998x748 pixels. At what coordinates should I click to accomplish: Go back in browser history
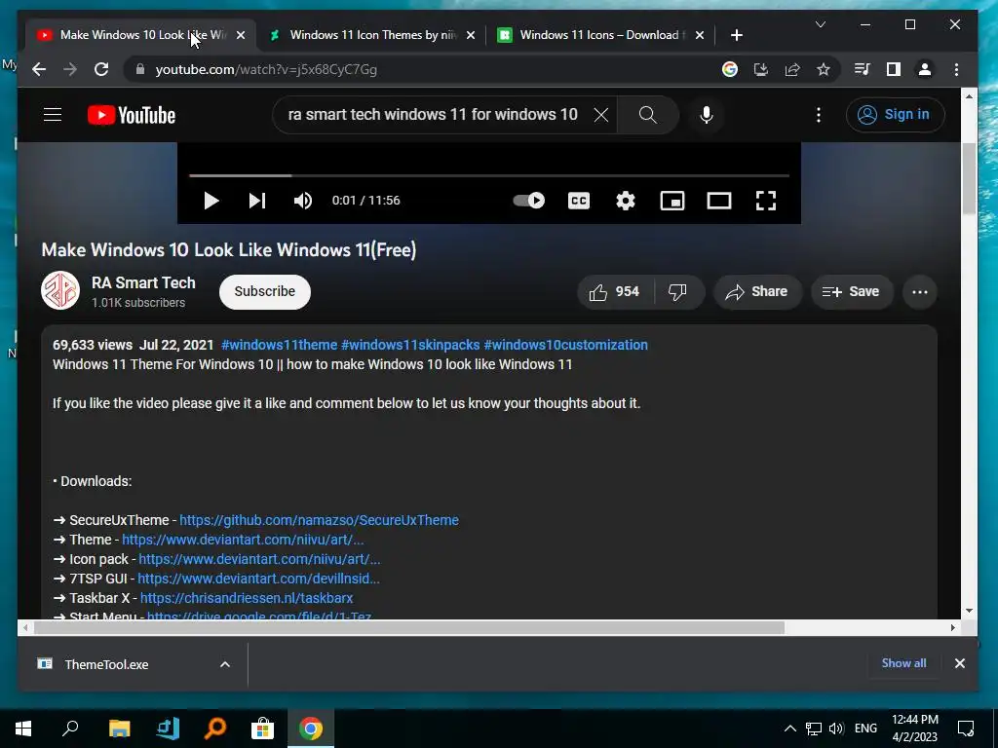[39, 69]
